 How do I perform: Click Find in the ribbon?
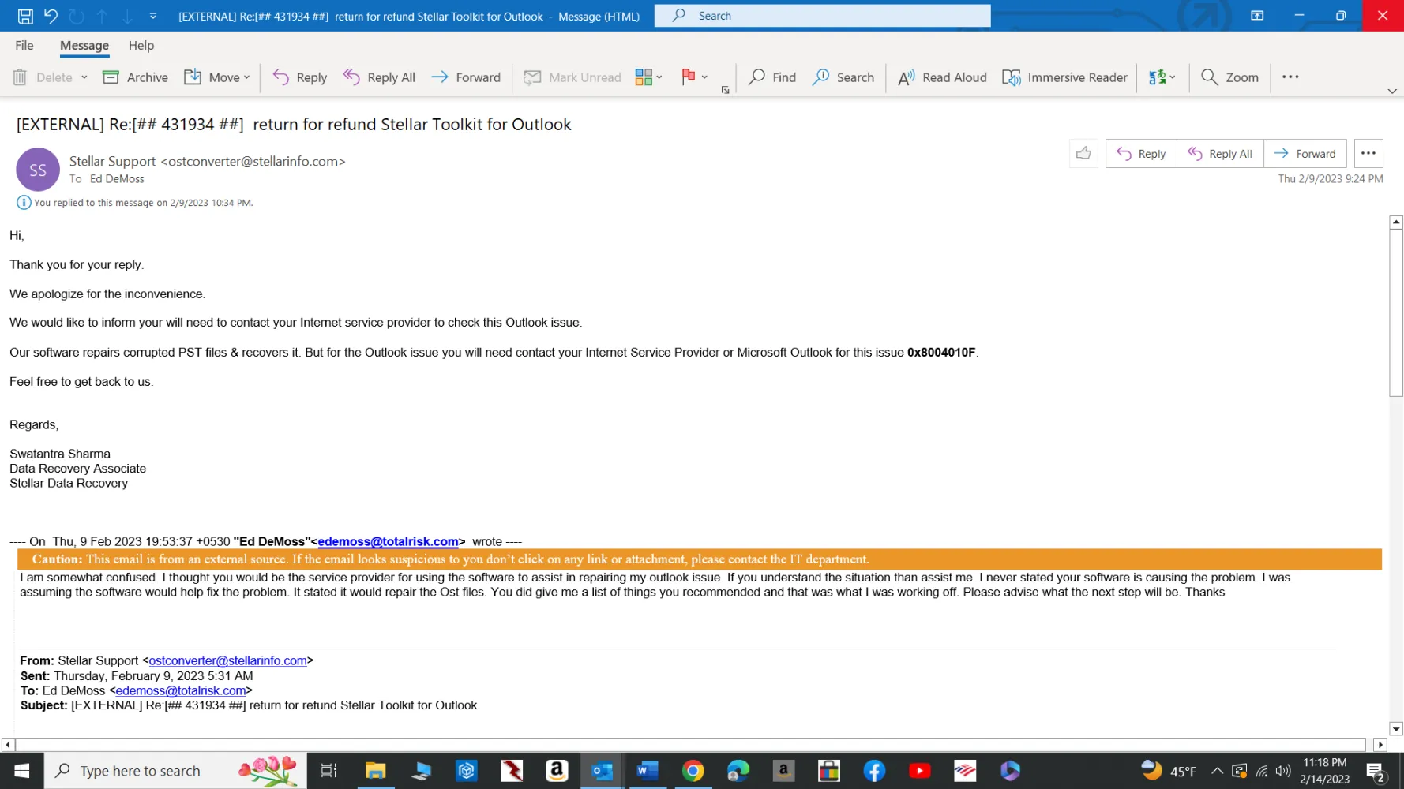[x=772, y=77]
